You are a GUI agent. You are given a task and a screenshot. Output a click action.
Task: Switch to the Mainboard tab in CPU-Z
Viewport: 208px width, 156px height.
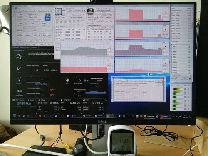click(27, 11)
